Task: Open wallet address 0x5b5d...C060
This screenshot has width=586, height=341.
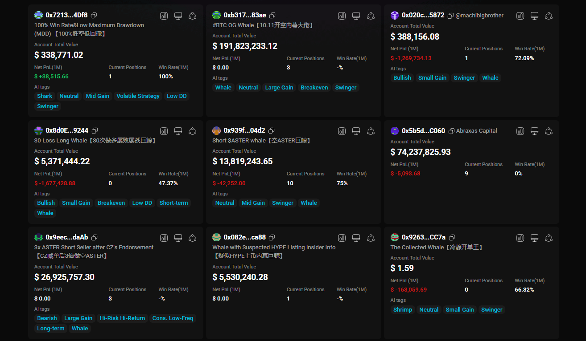Action: click(423, 131)
